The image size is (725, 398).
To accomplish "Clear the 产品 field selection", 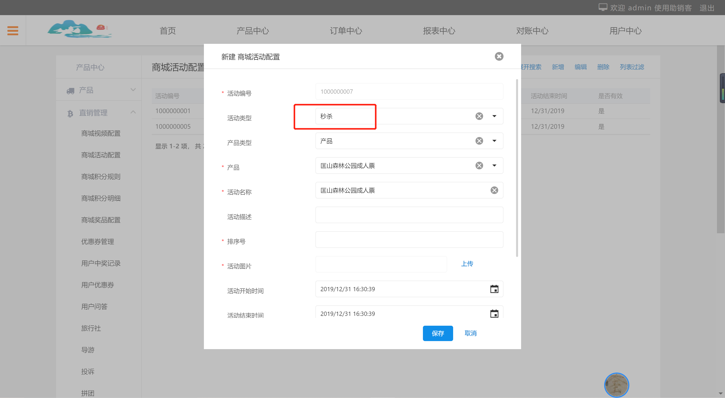I will pos(479,165).
